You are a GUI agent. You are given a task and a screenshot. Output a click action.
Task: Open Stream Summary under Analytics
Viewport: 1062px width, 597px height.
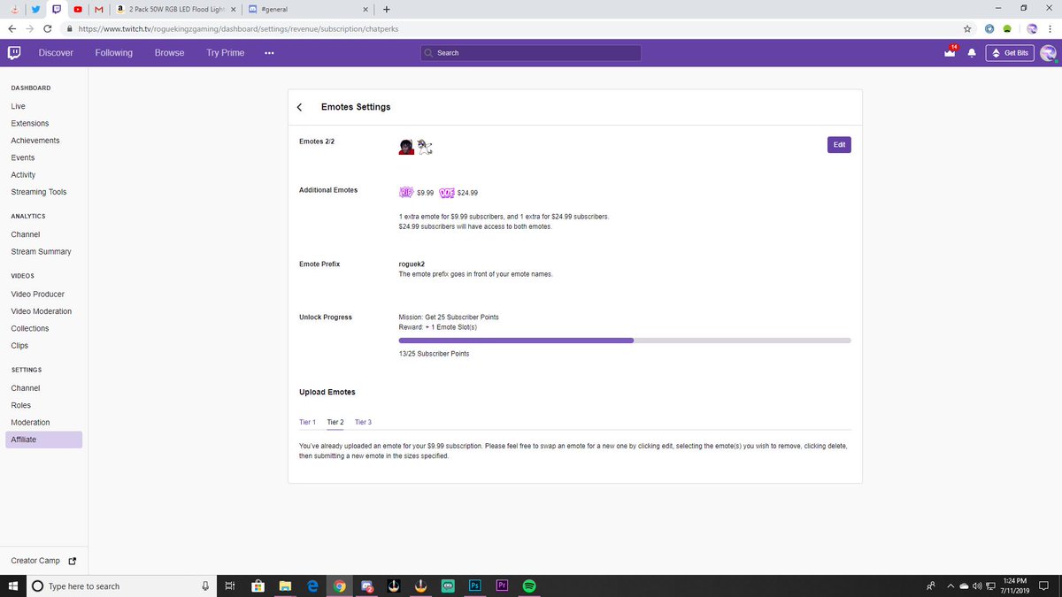(x=41, y=252)
